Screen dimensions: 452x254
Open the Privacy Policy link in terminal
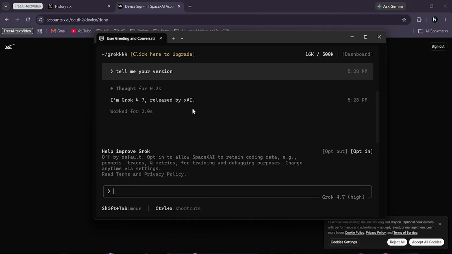pos(164,174)
